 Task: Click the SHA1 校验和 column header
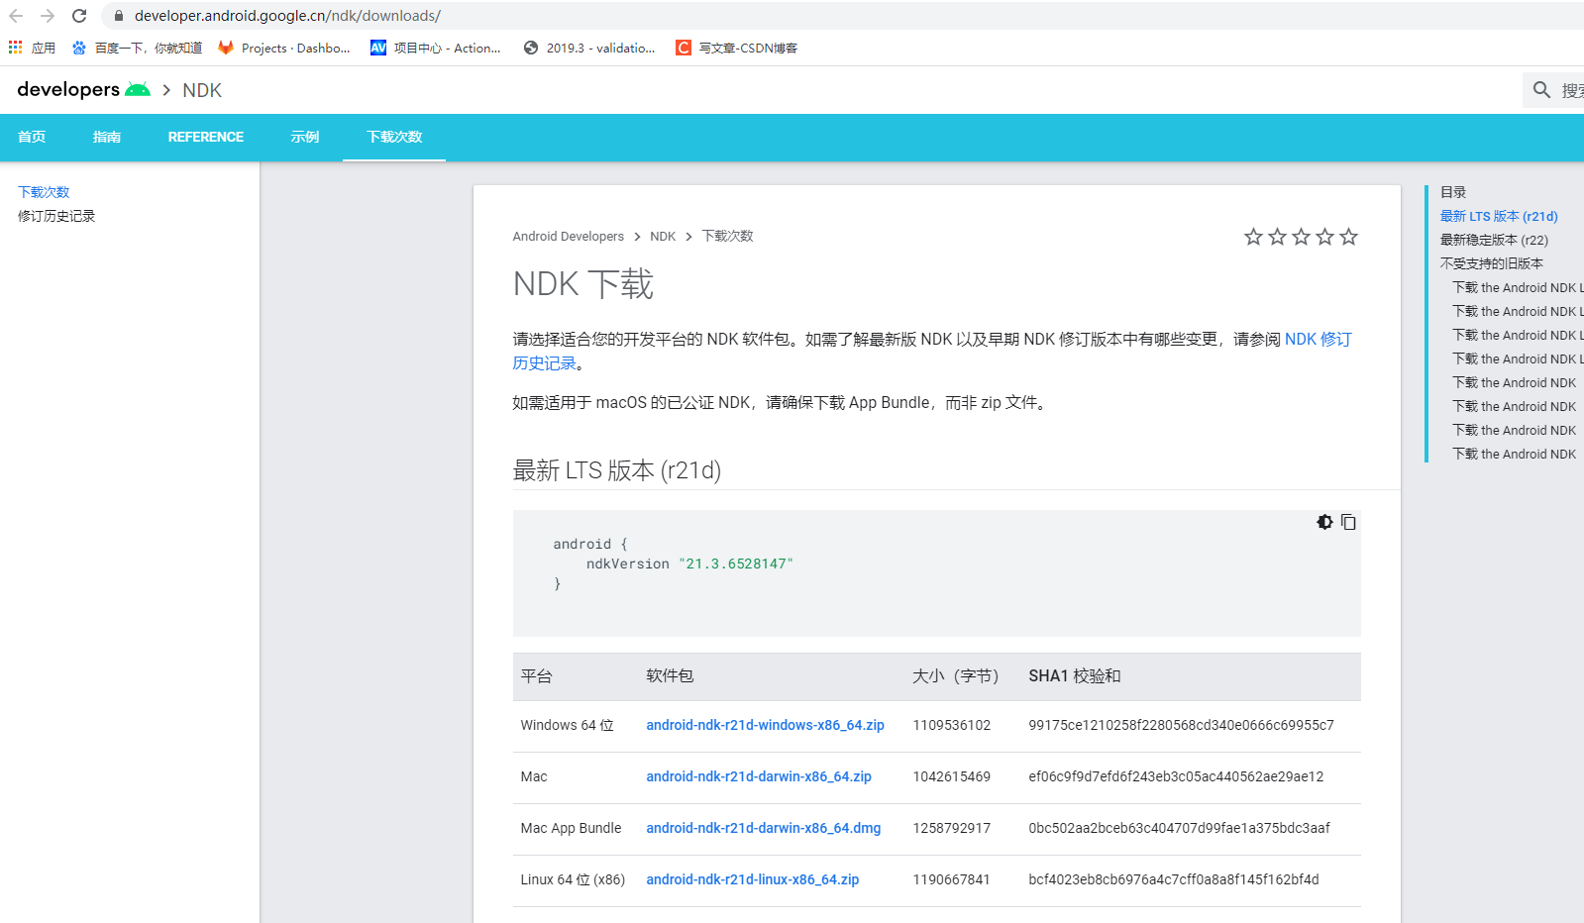click(x=1075, y=676)
